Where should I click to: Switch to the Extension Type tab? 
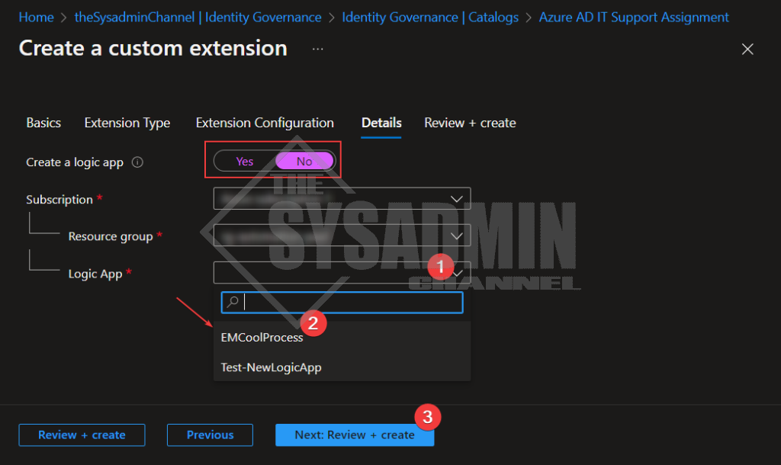click(127, 123)
